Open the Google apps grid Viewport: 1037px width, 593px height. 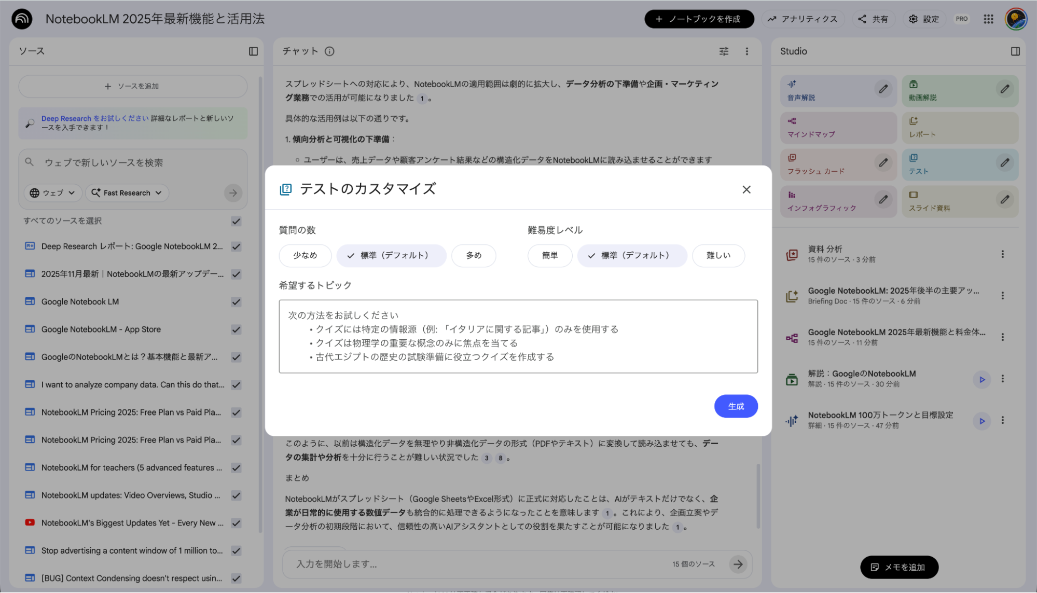[988, 19]
